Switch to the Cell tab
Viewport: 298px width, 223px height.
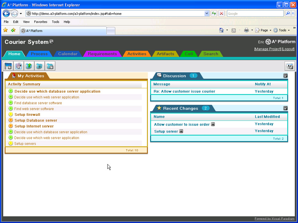click(189, 54)
